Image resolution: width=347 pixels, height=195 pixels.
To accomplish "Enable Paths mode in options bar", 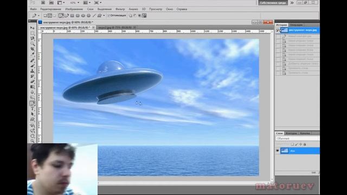I will coord(50,16).
